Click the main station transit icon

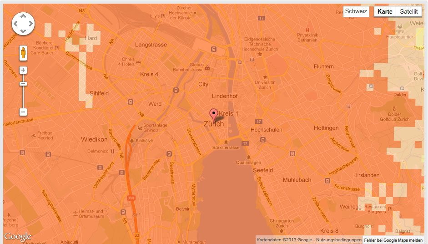pyautogui.click(x=214, y=49)
